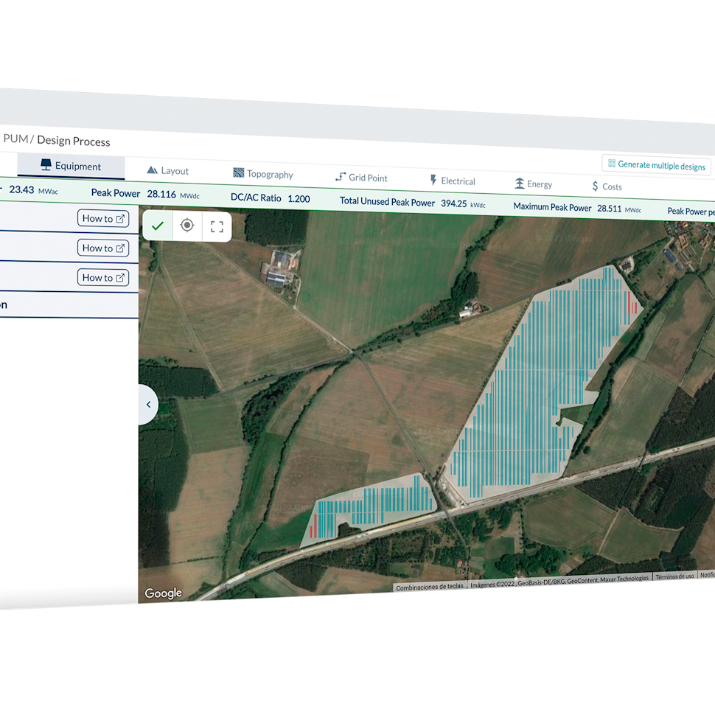Screen dimensions: 715x715
Task: Switch to the Equipment tab
Action: pos(71,167)
